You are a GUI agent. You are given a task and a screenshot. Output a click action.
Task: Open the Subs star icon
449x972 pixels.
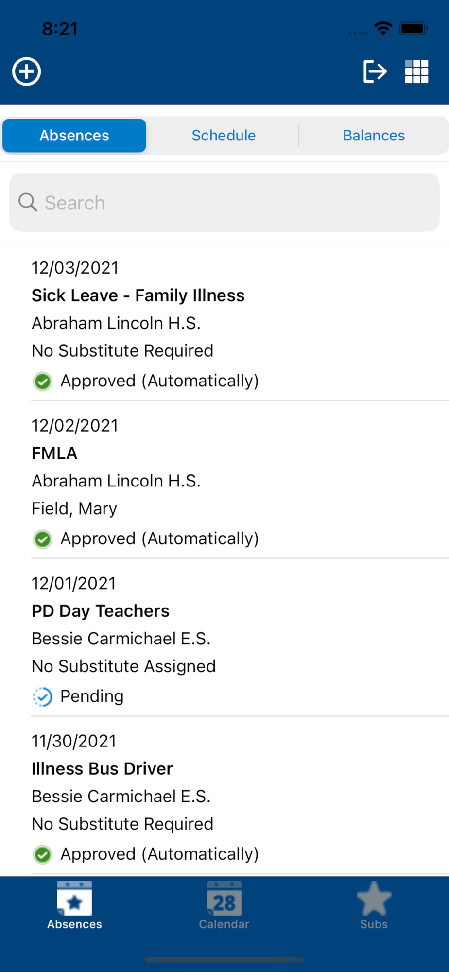pos(374,899)
